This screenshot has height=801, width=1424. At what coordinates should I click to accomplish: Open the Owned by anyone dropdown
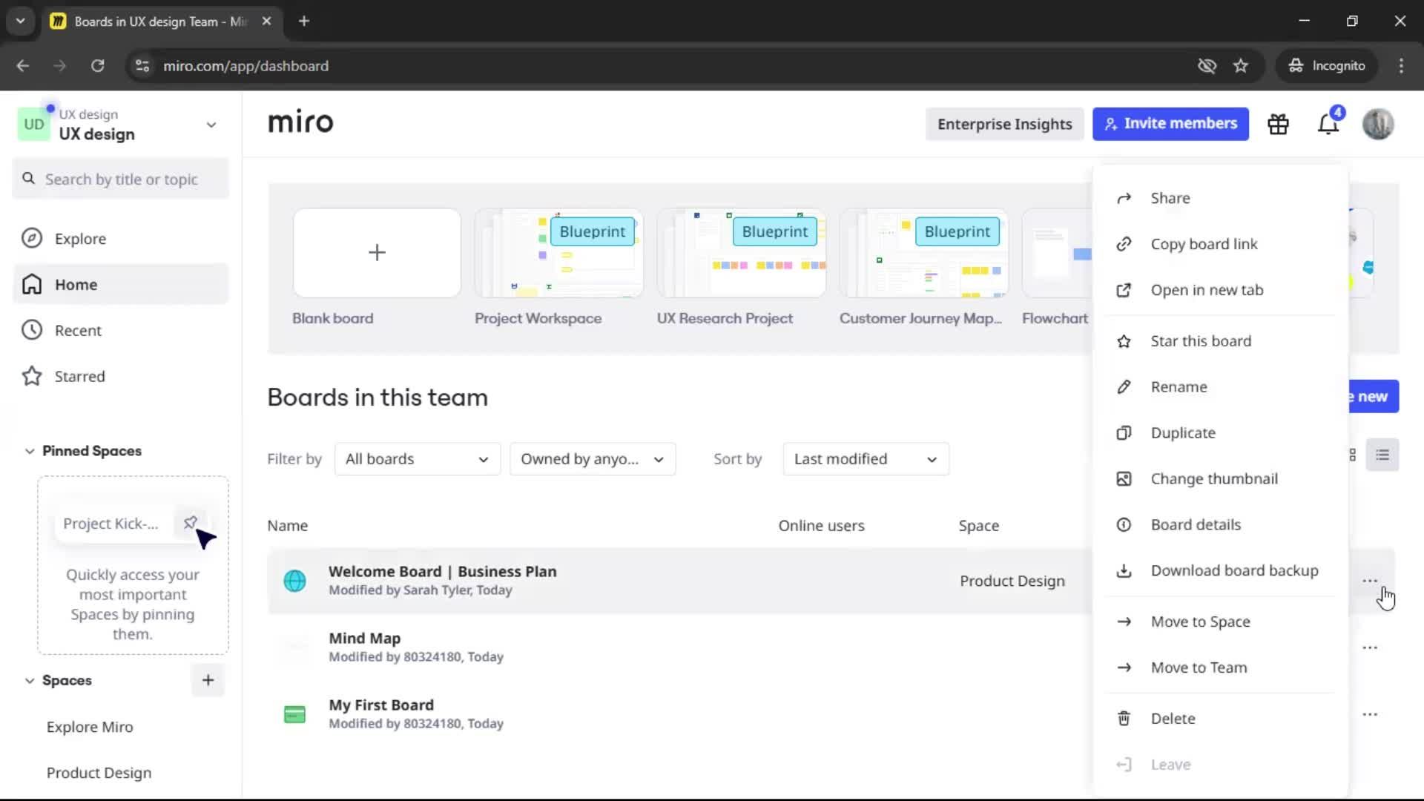click(593, 459)
